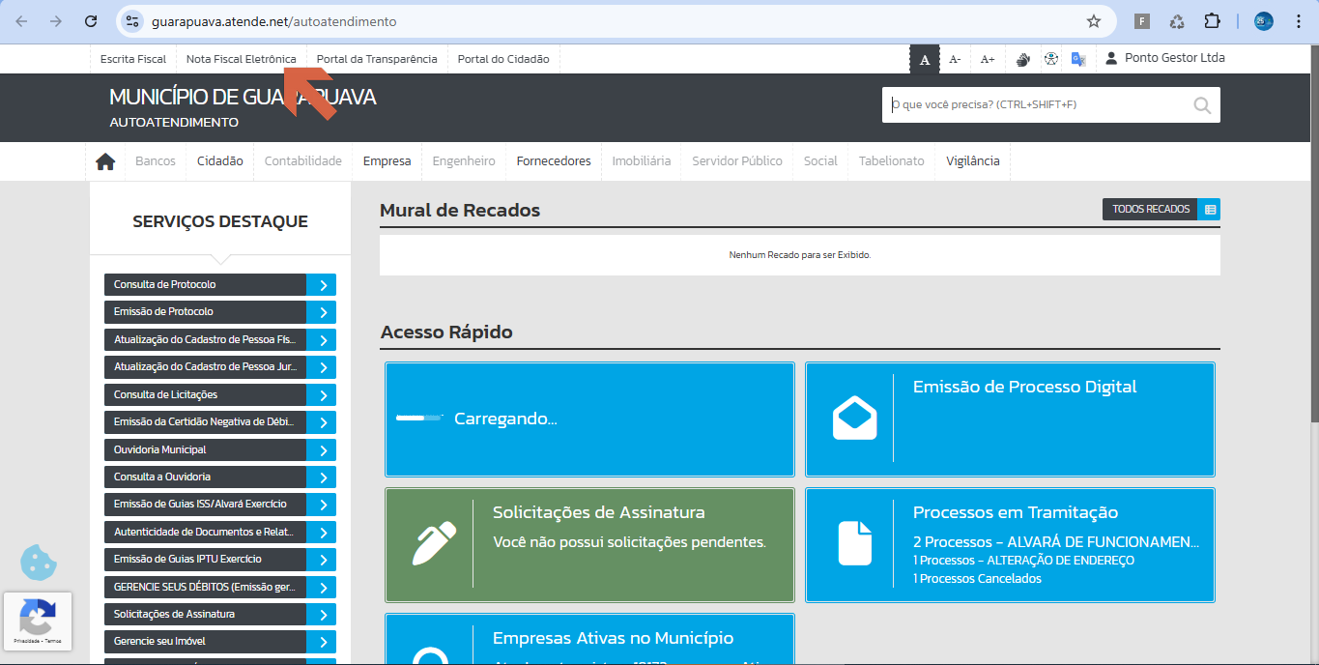Click the reCAPTCHA badge
Image resolution: width=1319 pixels, height=665 pixels.
tap(38, 621)
